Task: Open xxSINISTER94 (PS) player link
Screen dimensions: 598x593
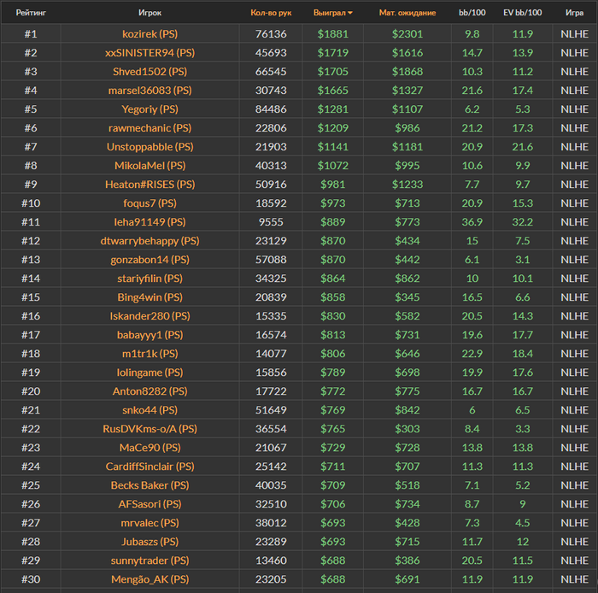Action: point(149,53)
